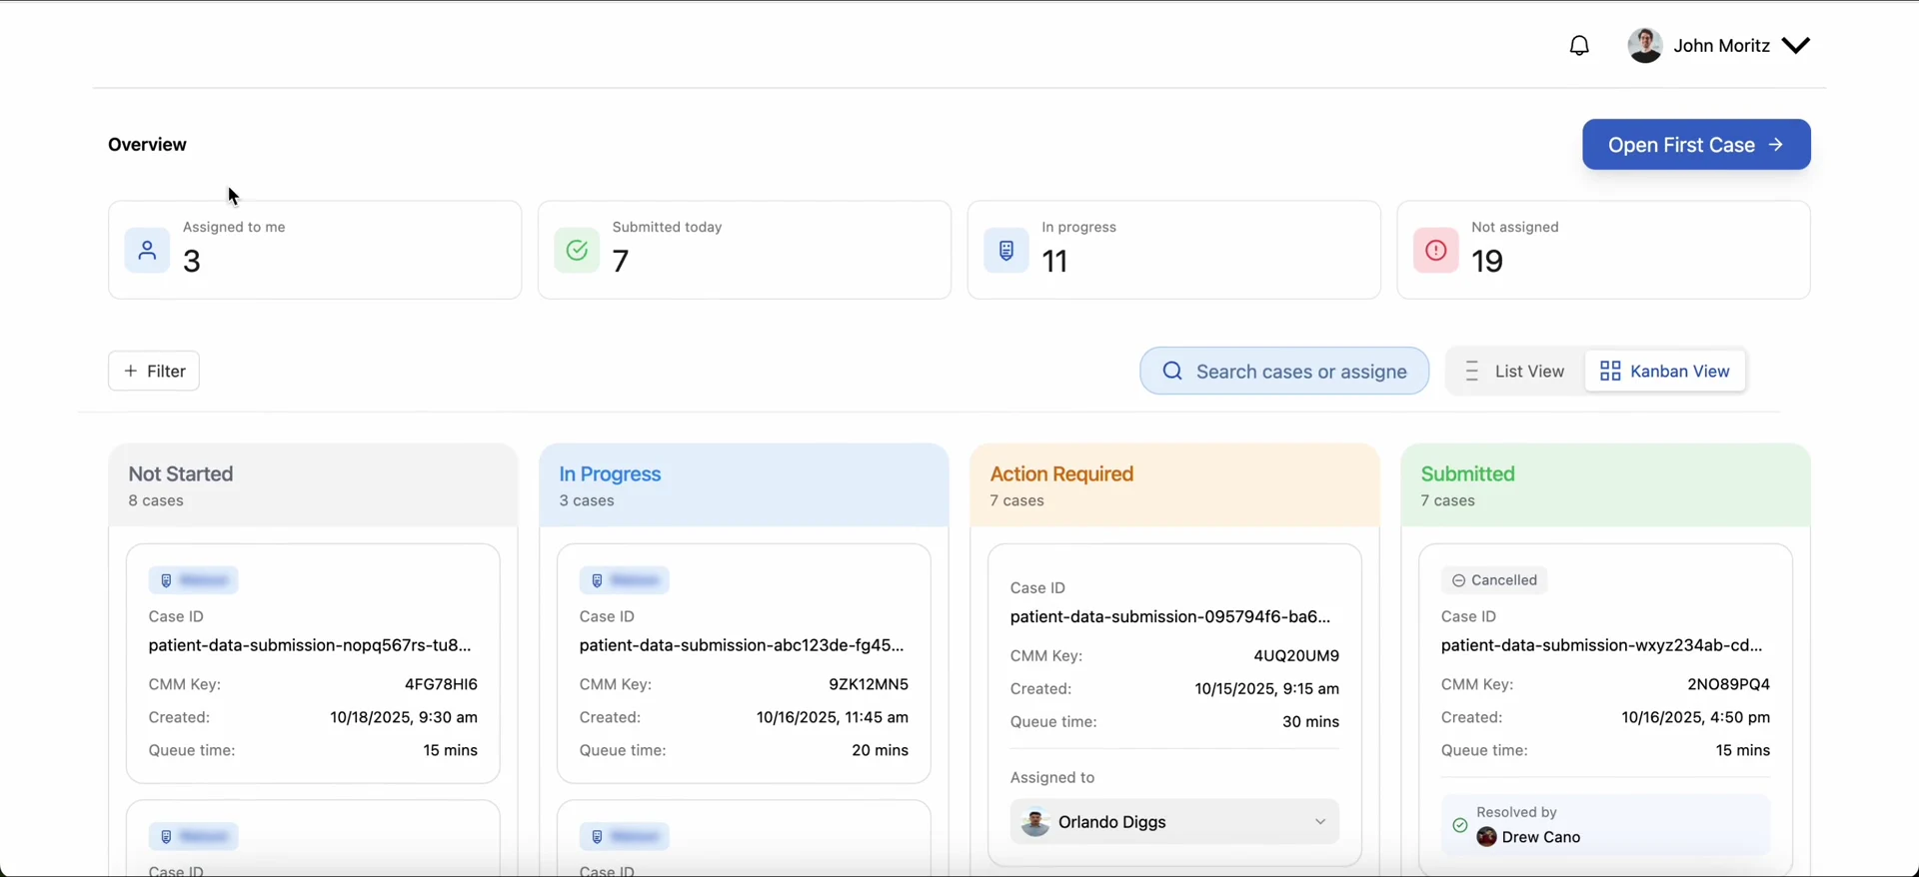Click the Cancelled status badge
Screen dimensions: 1919x877
click(x=1494, y=580)
